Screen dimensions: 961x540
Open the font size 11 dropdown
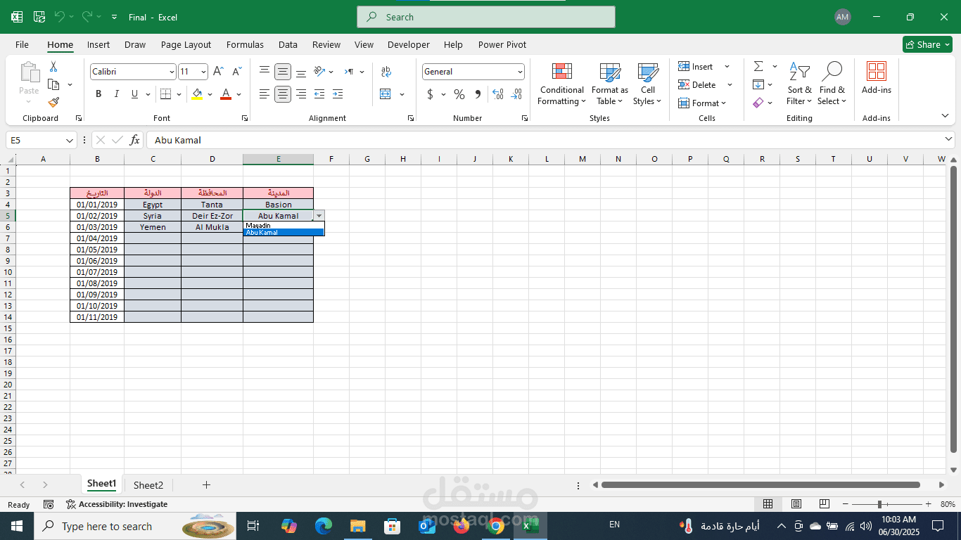click(x=204, y=72)
